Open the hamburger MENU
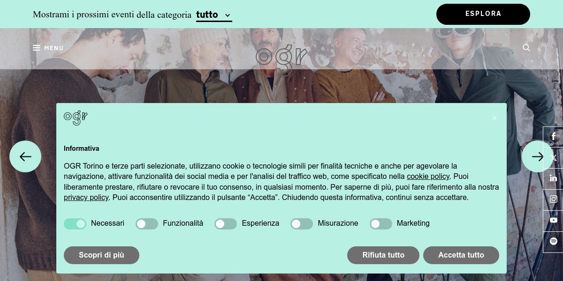563x281 pixels. click(48, 48)
